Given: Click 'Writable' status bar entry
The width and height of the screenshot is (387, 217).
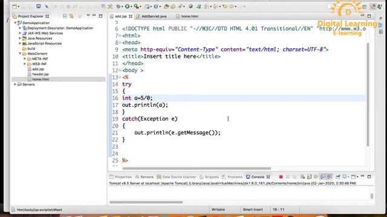Looking at the screenshot, I should [x=218, y=210].
